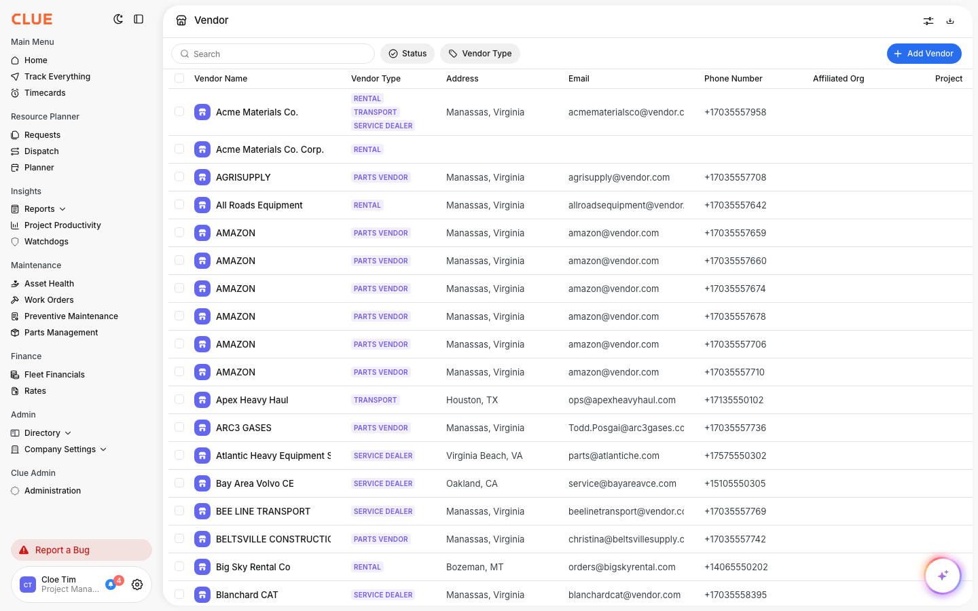Check the ARC3 GASES row checkbox
Viewport: 978px width, 611px height.
pyautogui.click(x=179, y=427)
